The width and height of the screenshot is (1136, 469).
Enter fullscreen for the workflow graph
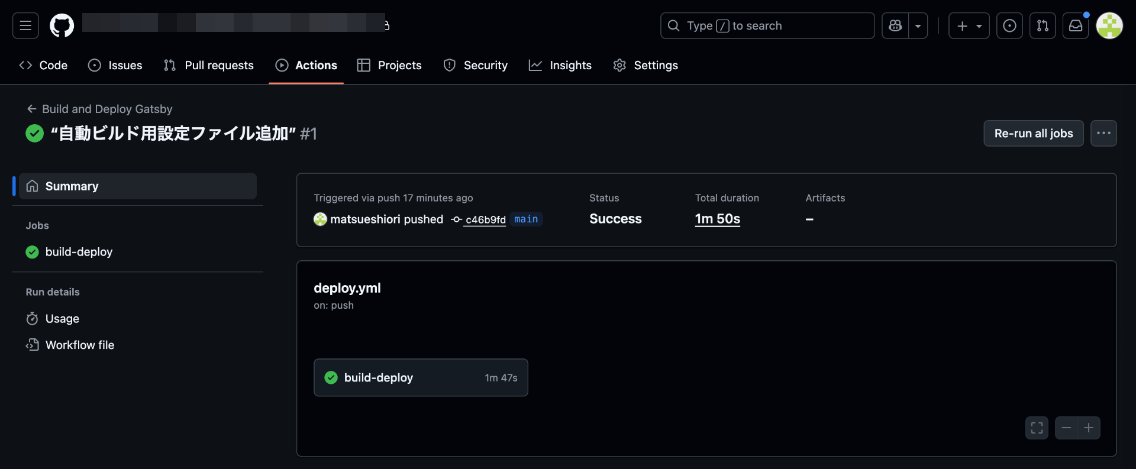[1037, 428]
